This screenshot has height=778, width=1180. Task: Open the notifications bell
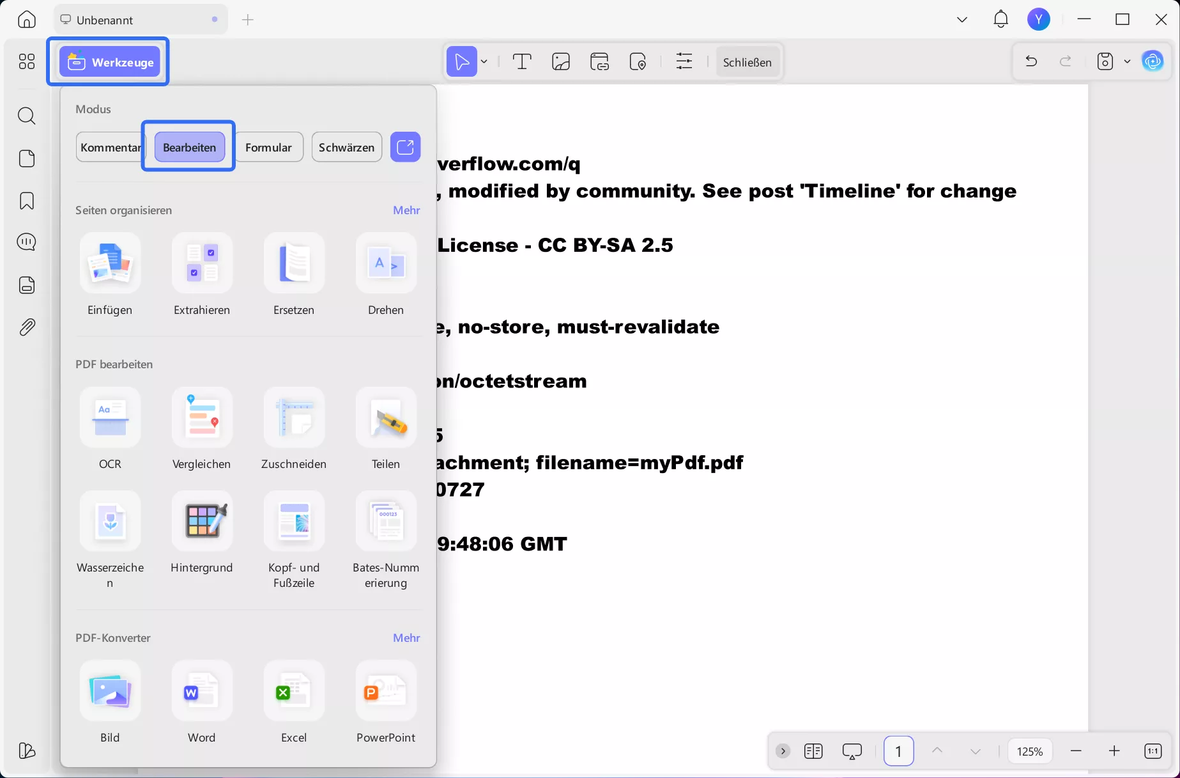1000,20
